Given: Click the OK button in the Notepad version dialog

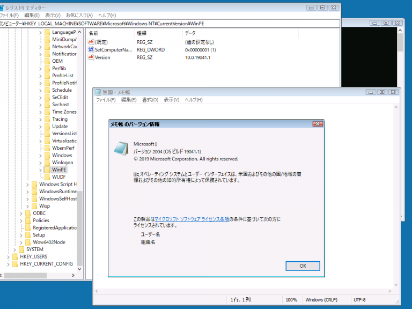Looking at the screenshot, I should [303, 266].
